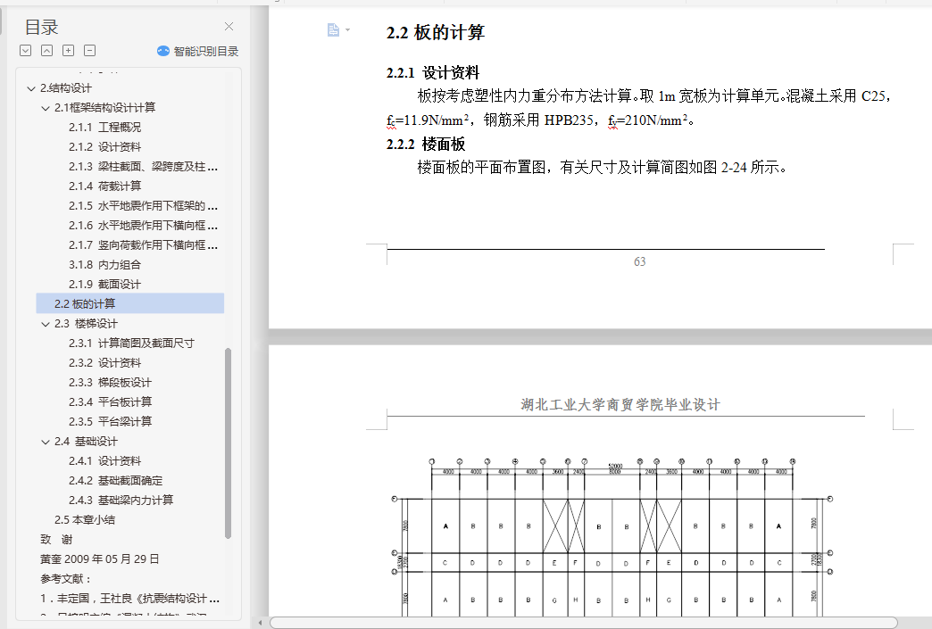
Task: Jump to 2.1.9 截面设计
Action: click(104, 284)
